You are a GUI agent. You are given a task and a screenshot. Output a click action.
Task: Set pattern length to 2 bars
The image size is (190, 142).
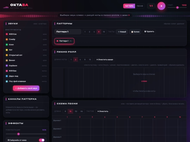[x=90, y=32]
